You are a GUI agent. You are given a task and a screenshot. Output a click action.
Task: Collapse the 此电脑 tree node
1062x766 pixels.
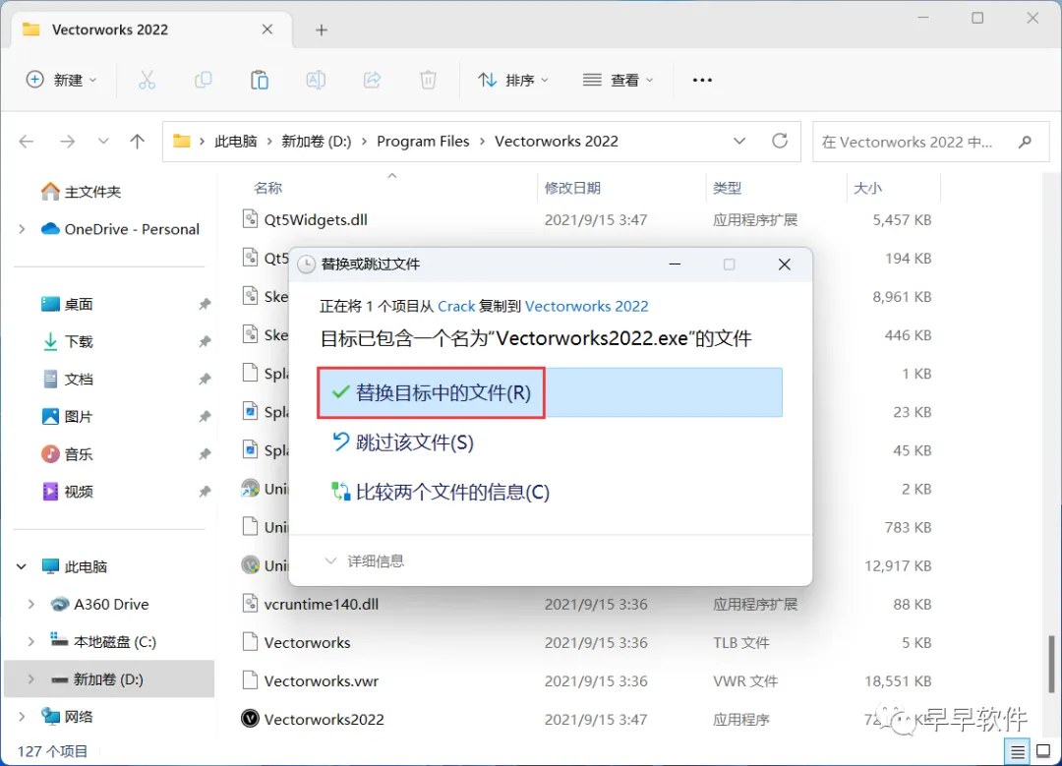[x=22, y=566]
